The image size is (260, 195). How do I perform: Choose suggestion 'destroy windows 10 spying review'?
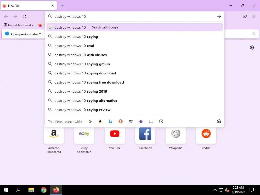[x=135, y=110]
